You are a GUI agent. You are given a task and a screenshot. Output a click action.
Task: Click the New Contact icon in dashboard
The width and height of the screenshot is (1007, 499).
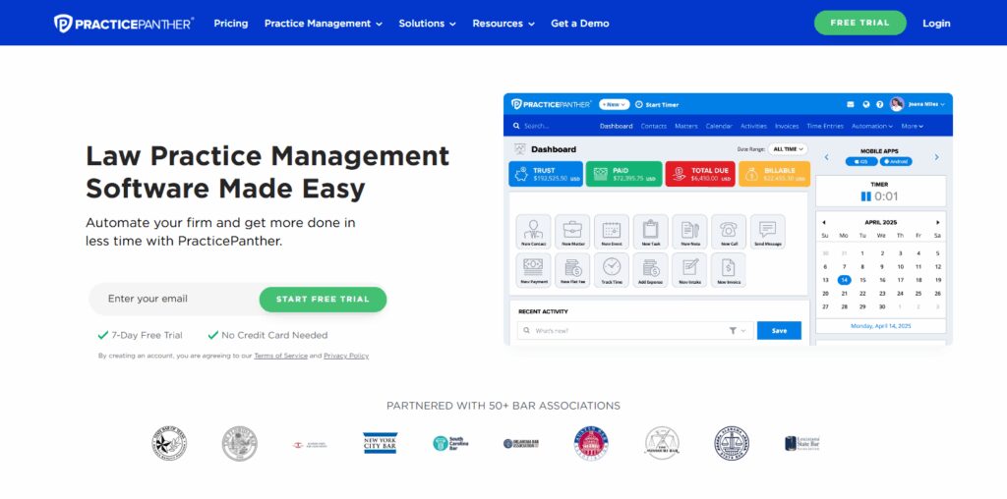tap(533, 232)
